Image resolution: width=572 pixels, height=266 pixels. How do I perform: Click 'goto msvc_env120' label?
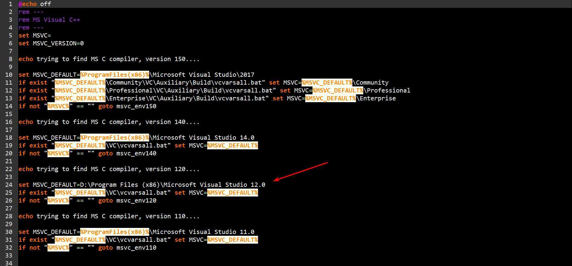[x=127, y=200]
